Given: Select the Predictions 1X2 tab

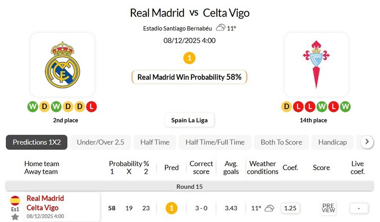Looking at the screenshot, I should [37, 142].
